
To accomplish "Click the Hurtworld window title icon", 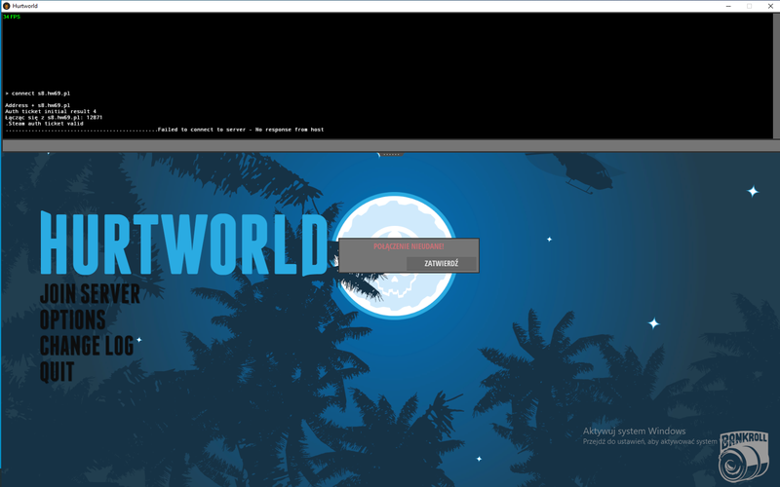I will point(7,6).
